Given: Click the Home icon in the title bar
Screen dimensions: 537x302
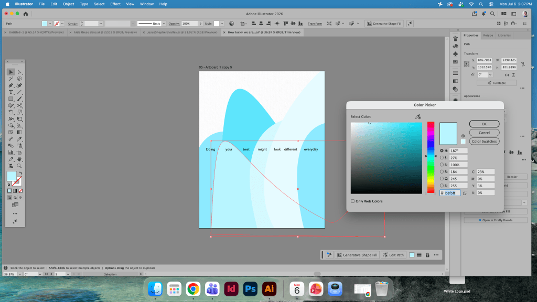Looking at the screenshot, I should click(26, 14).
